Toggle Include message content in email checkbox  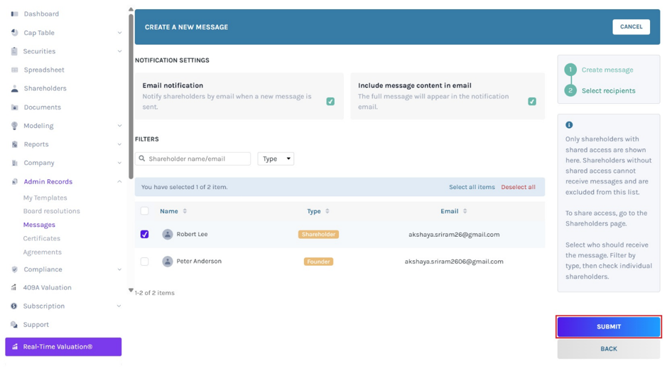click(x=532, y=101)
